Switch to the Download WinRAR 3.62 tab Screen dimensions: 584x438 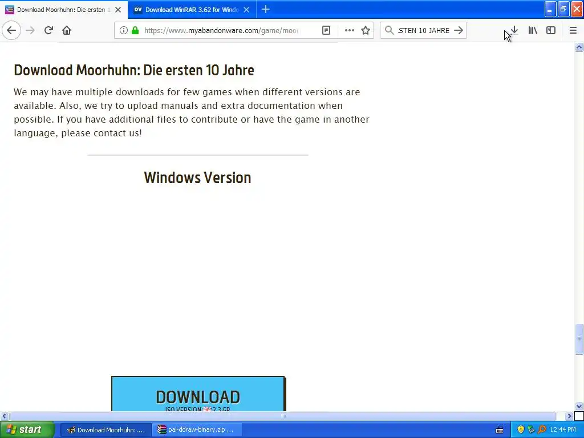[x=192, y=10]
